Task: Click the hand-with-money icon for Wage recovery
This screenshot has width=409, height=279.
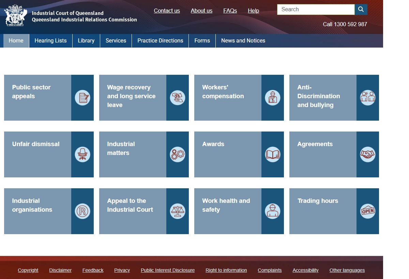Action: [178, 98]
